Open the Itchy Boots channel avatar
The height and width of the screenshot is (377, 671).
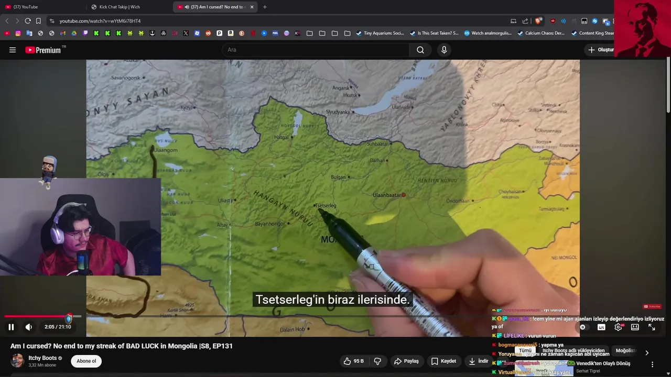coord(17,361)
